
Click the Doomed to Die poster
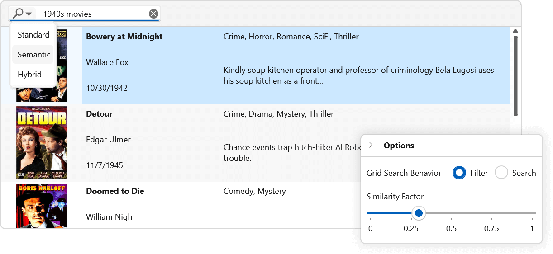42,206
